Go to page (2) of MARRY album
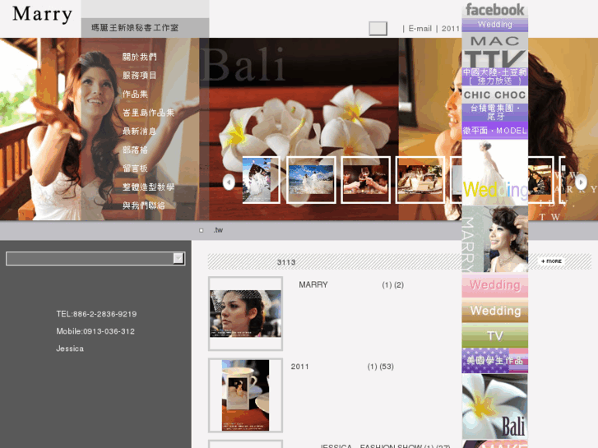 399,284
